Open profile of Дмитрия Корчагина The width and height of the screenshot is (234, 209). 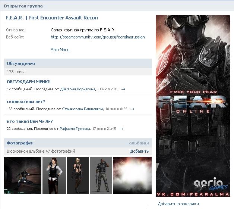[78, 89]
